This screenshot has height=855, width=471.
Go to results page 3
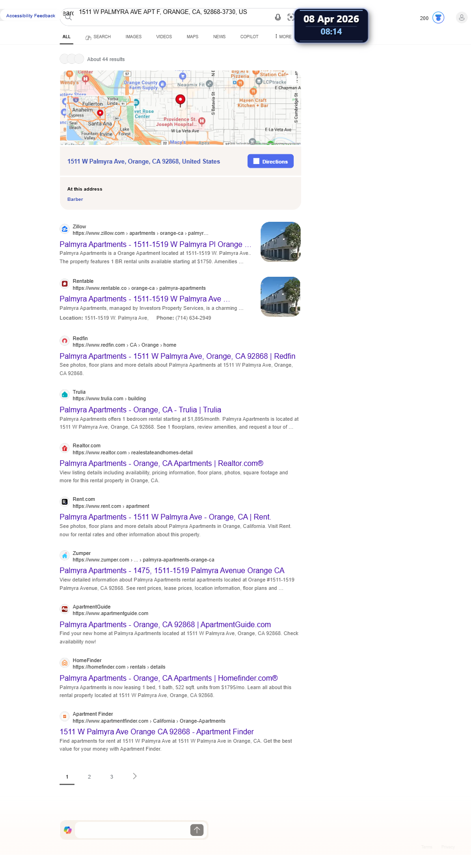pyautogui.click(x=112, y=777)
